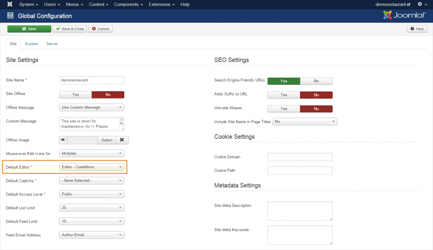The image size is (433, 250).
Task: Open the settings gear menu
Action: (x=422, y=4)
